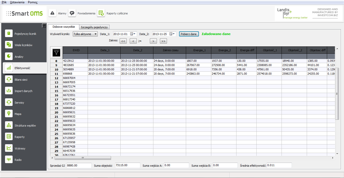Screen dimensions: 344x178
Task: Click EWID cell 4213912
Action: [x=75, y=61]
